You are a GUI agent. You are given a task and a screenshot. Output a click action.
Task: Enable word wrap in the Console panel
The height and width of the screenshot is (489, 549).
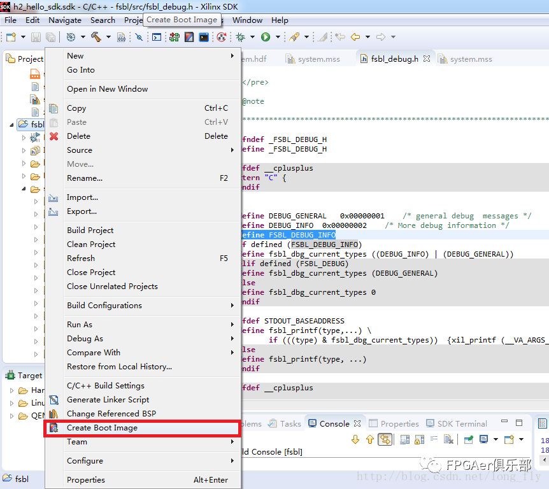coord(433,439)
